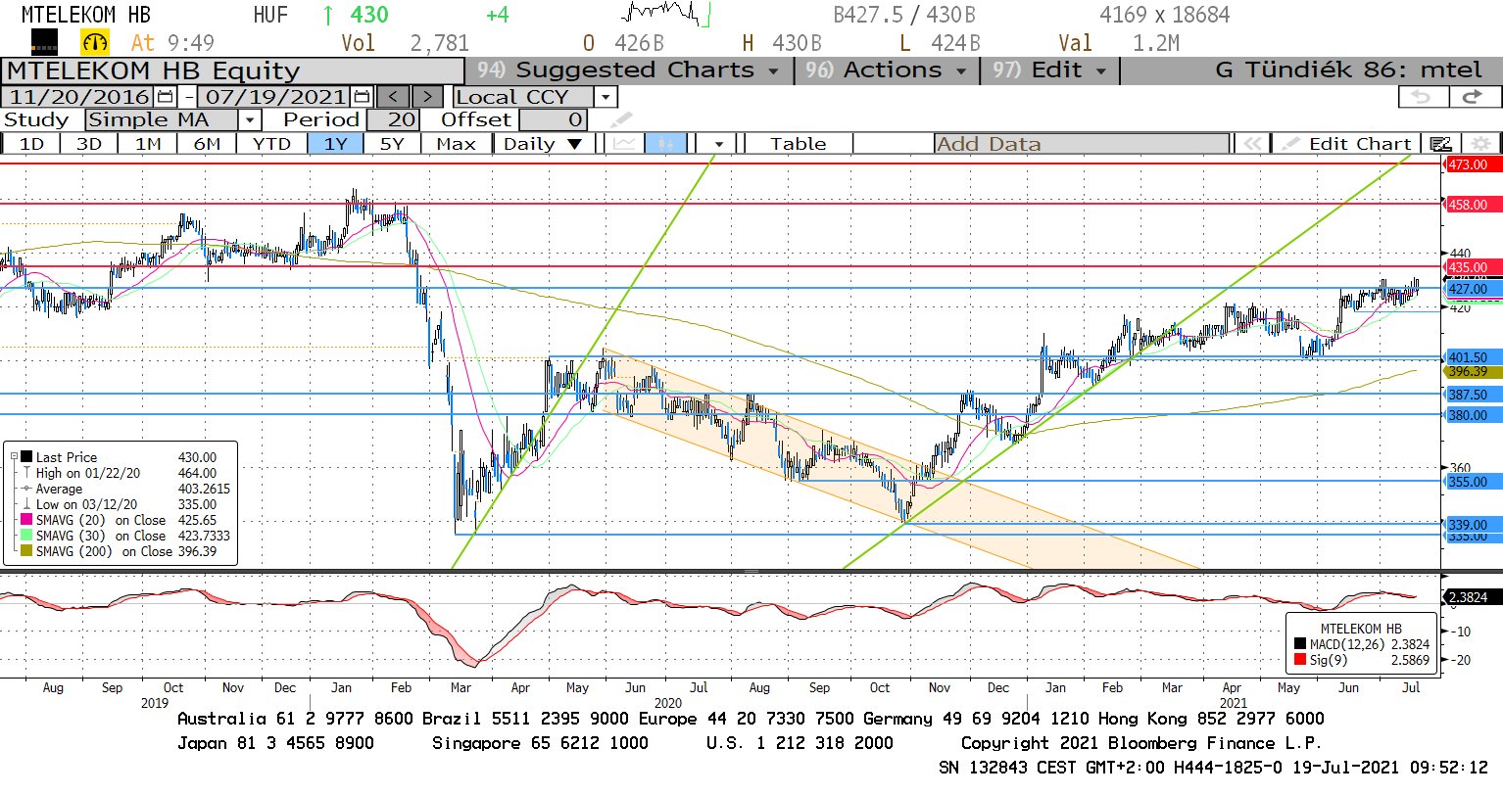Click the magenta SMAVG (20) color swatch

[26, 520]
